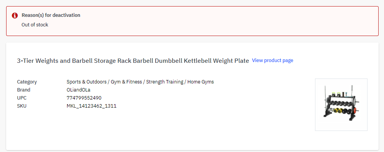
Task: Select the Out of stock reason text
Action: click(35, 25)
